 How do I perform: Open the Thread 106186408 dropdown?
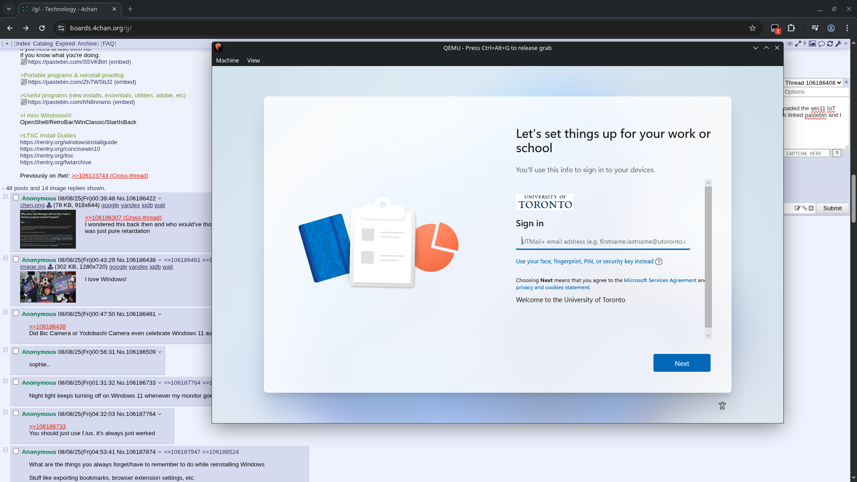click(813, 83)
